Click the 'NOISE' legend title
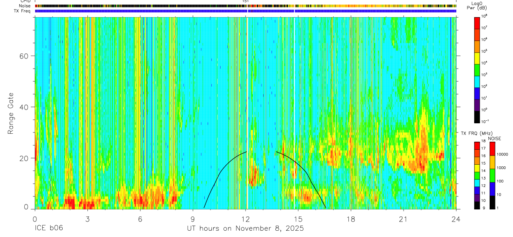 point(494,138)
